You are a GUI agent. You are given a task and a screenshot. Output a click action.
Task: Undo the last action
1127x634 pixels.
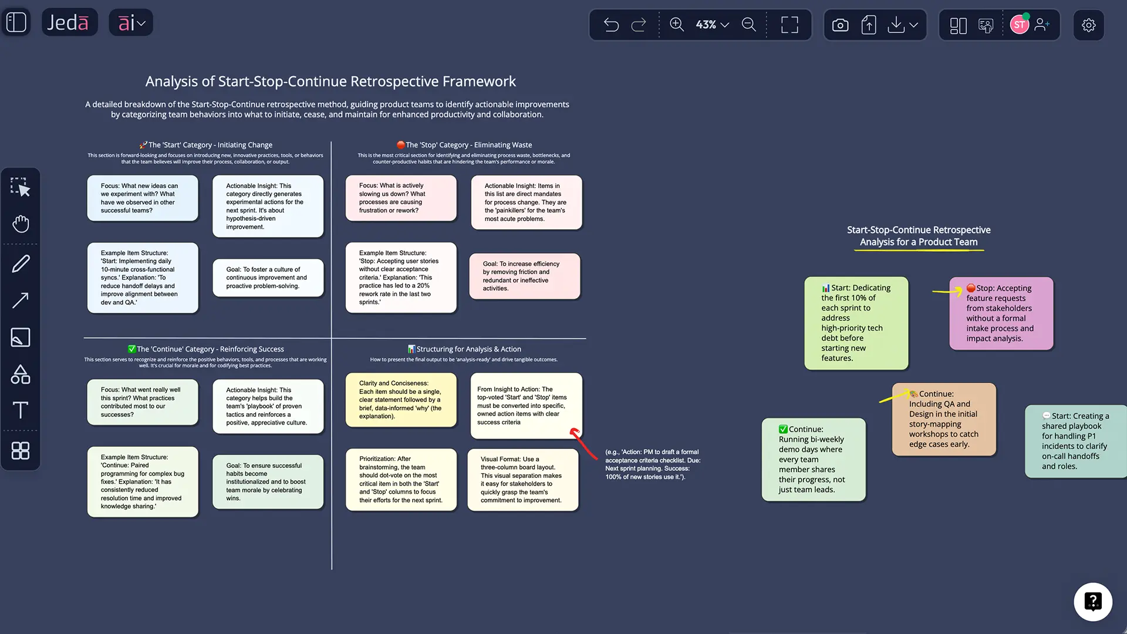[611, 25]
